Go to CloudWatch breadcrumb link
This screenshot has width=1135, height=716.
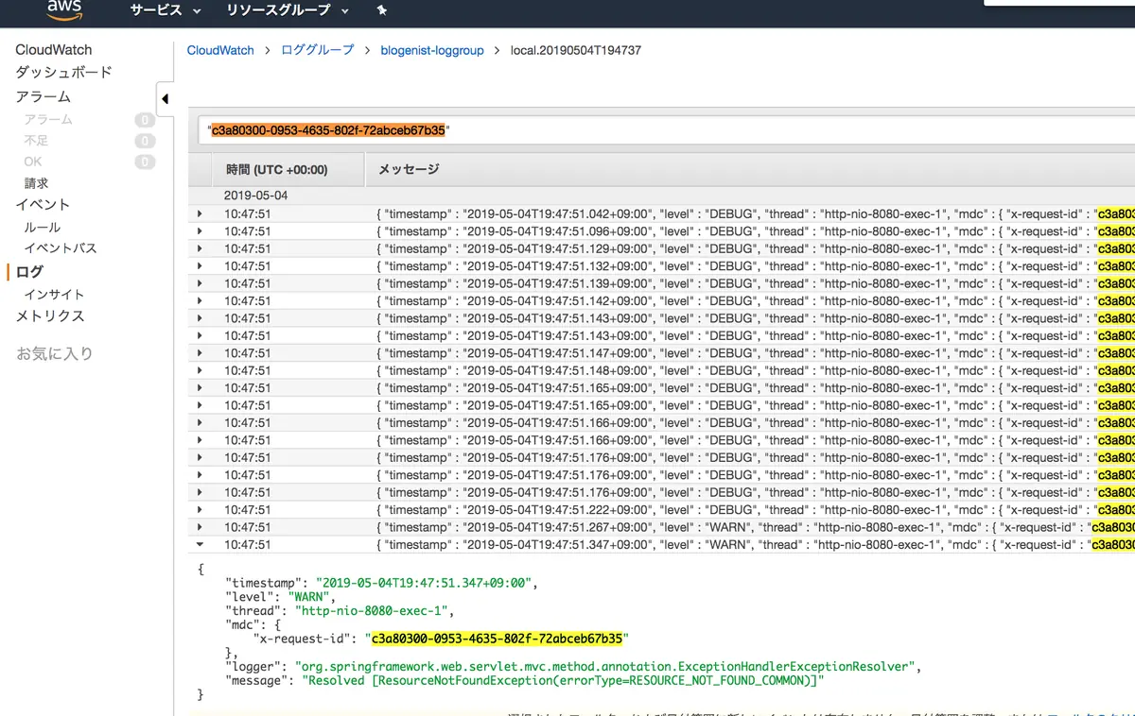[220, 50]
